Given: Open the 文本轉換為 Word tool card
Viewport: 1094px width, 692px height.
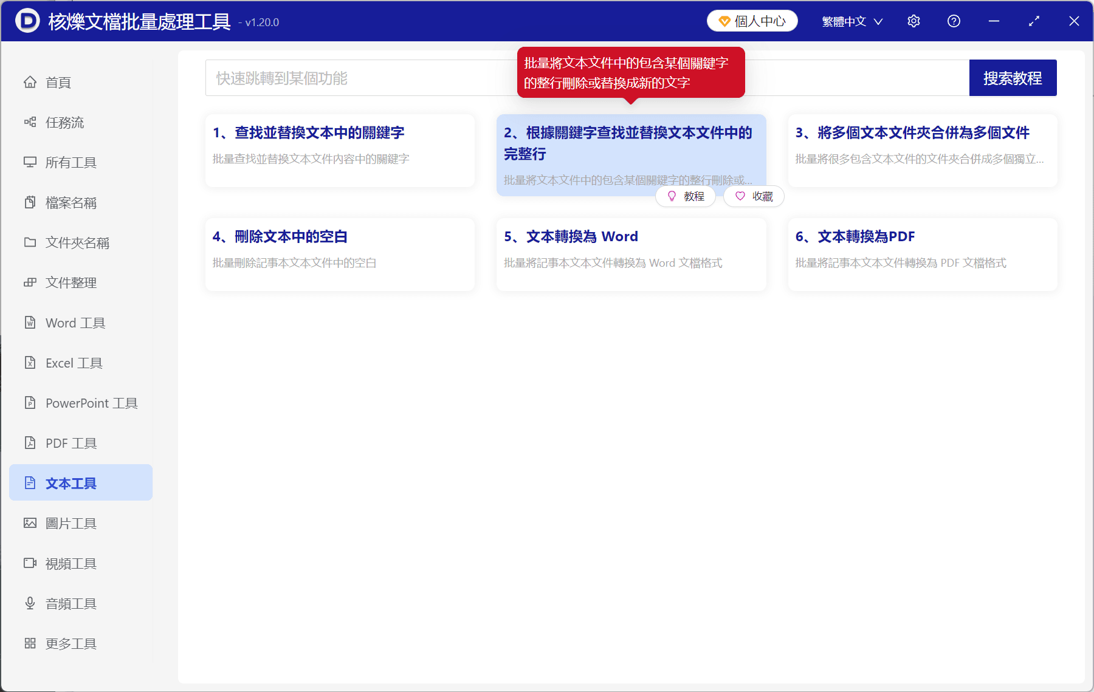Looking at the screenshot, I should pos(631,254).
